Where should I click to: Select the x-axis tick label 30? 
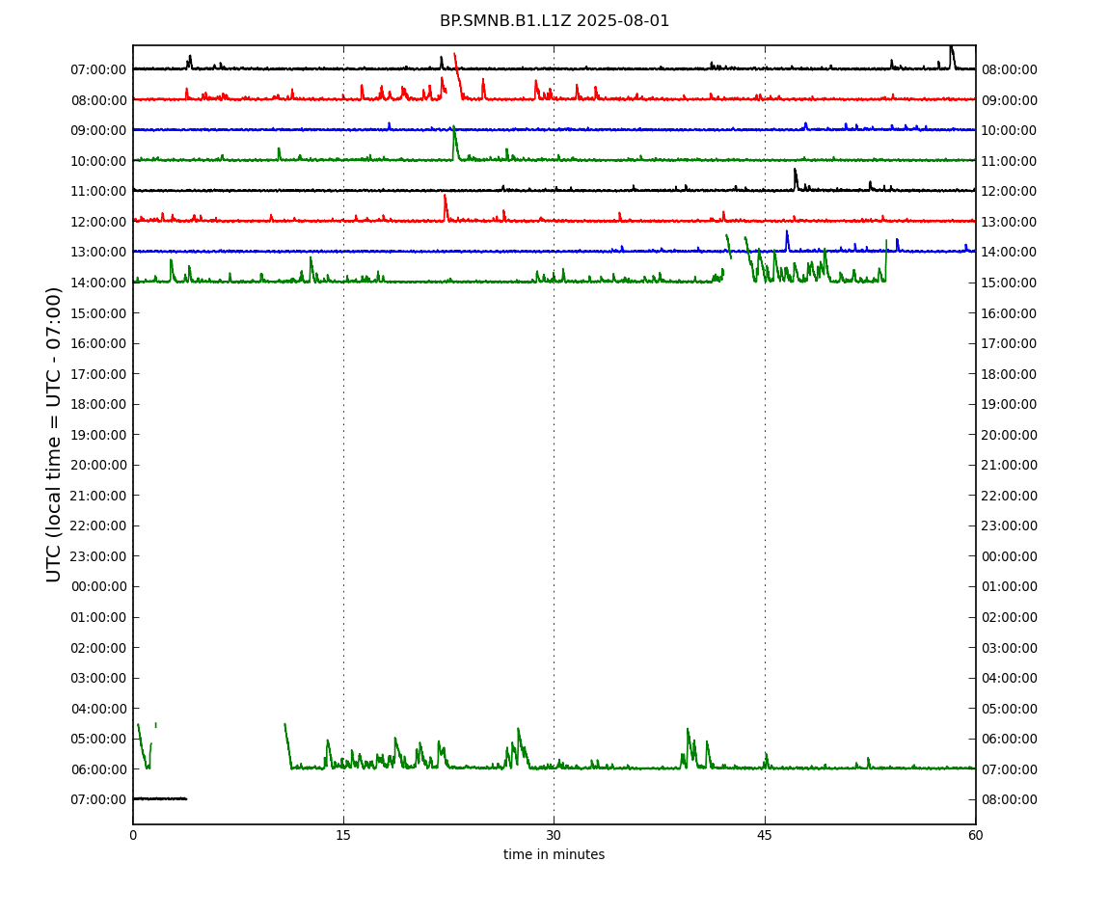[554, 835]
